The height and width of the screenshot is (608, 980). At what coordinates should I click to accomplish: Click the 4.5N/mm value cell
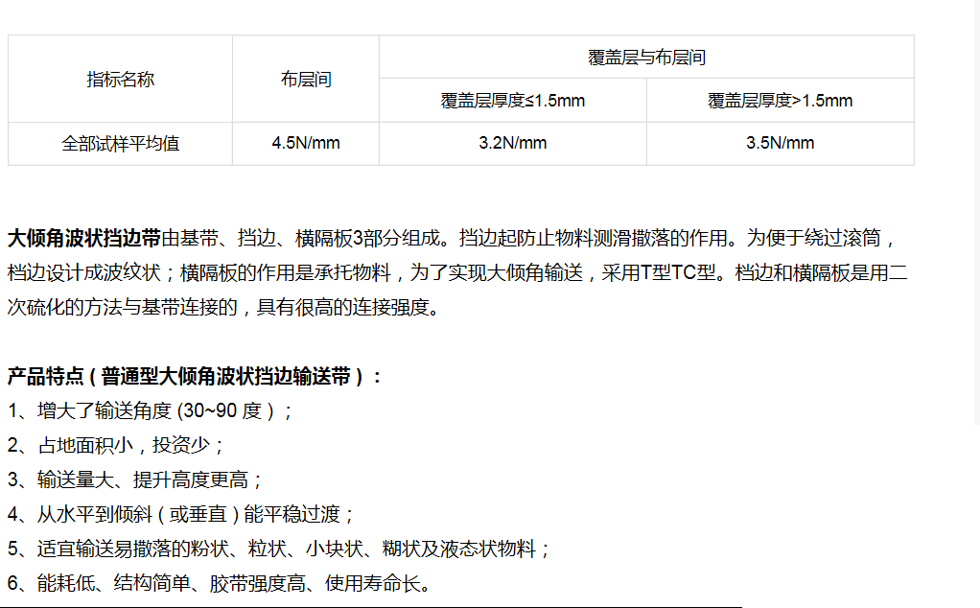(x=305, y=144)
